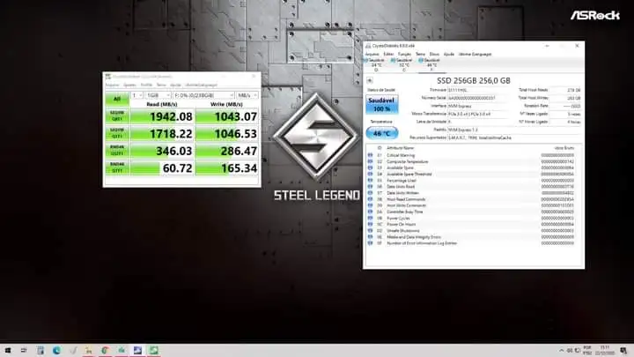Open CrystalDiskMark green taskbar icon
Screen dimensions: 634x357
pyautogui.click(x=153, y=350)
